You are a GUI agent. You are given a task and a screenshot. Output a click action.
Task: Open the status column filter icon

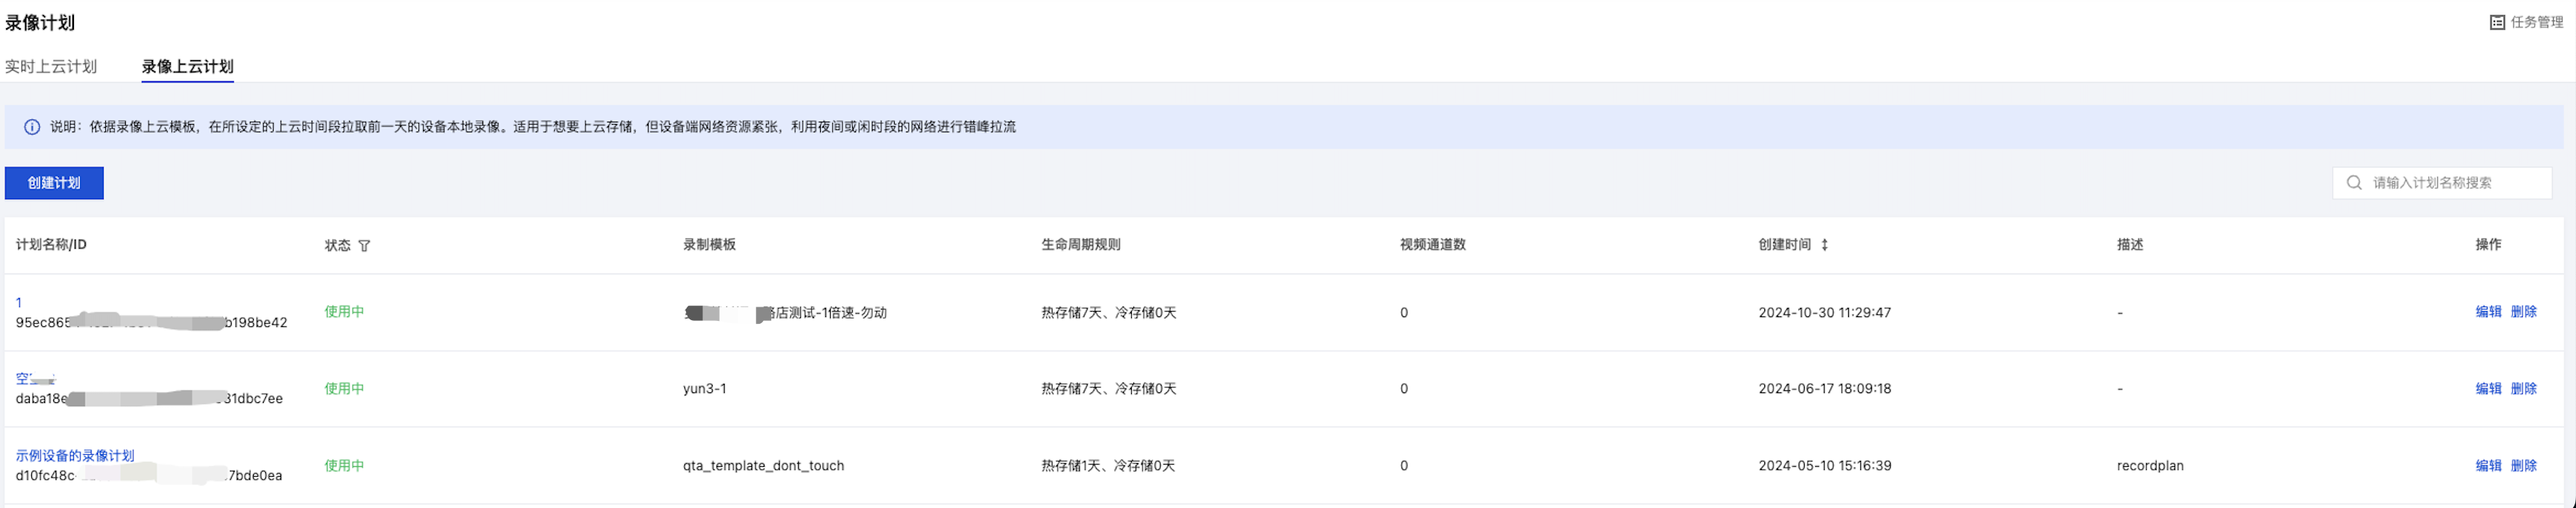coord(364,246)
